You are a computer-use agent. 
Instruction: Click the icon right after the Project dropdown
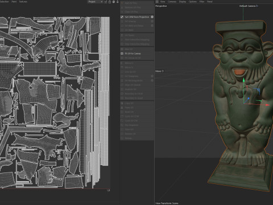[x=106, y=2]
